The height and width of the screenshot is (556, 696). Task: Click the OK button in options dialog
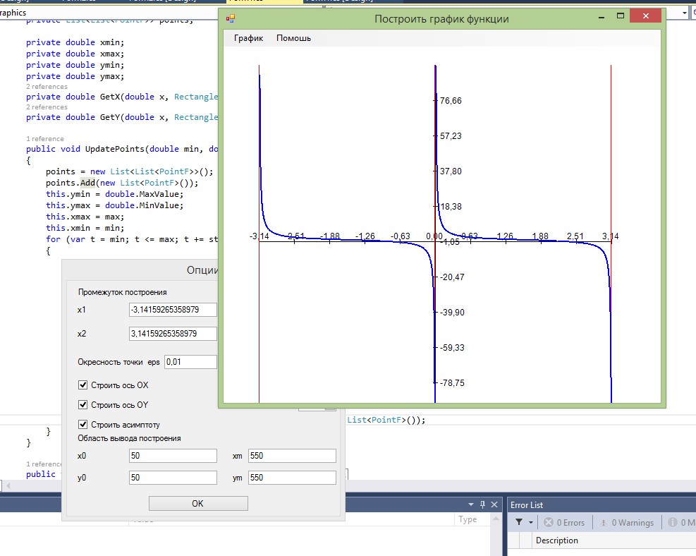tap(198, 504)
